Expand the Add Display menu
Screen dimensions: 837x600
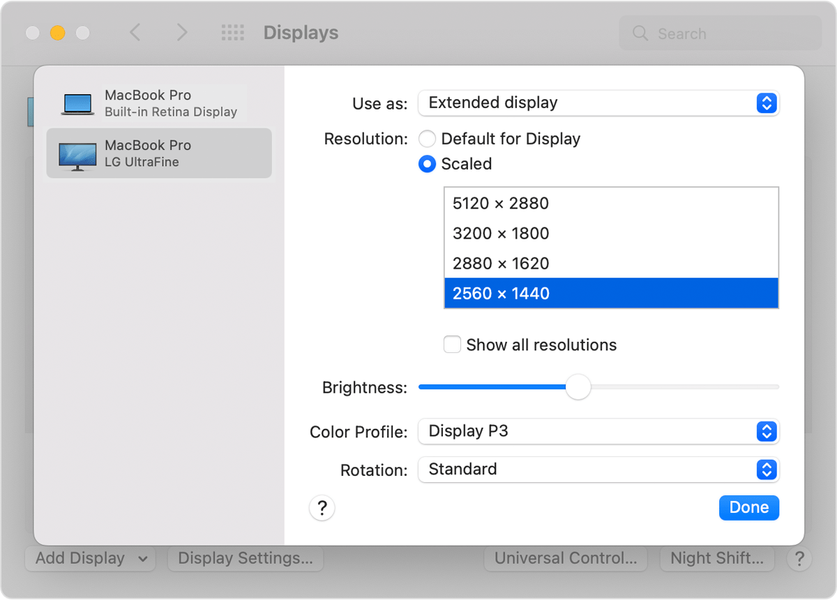tap(89, 558)
